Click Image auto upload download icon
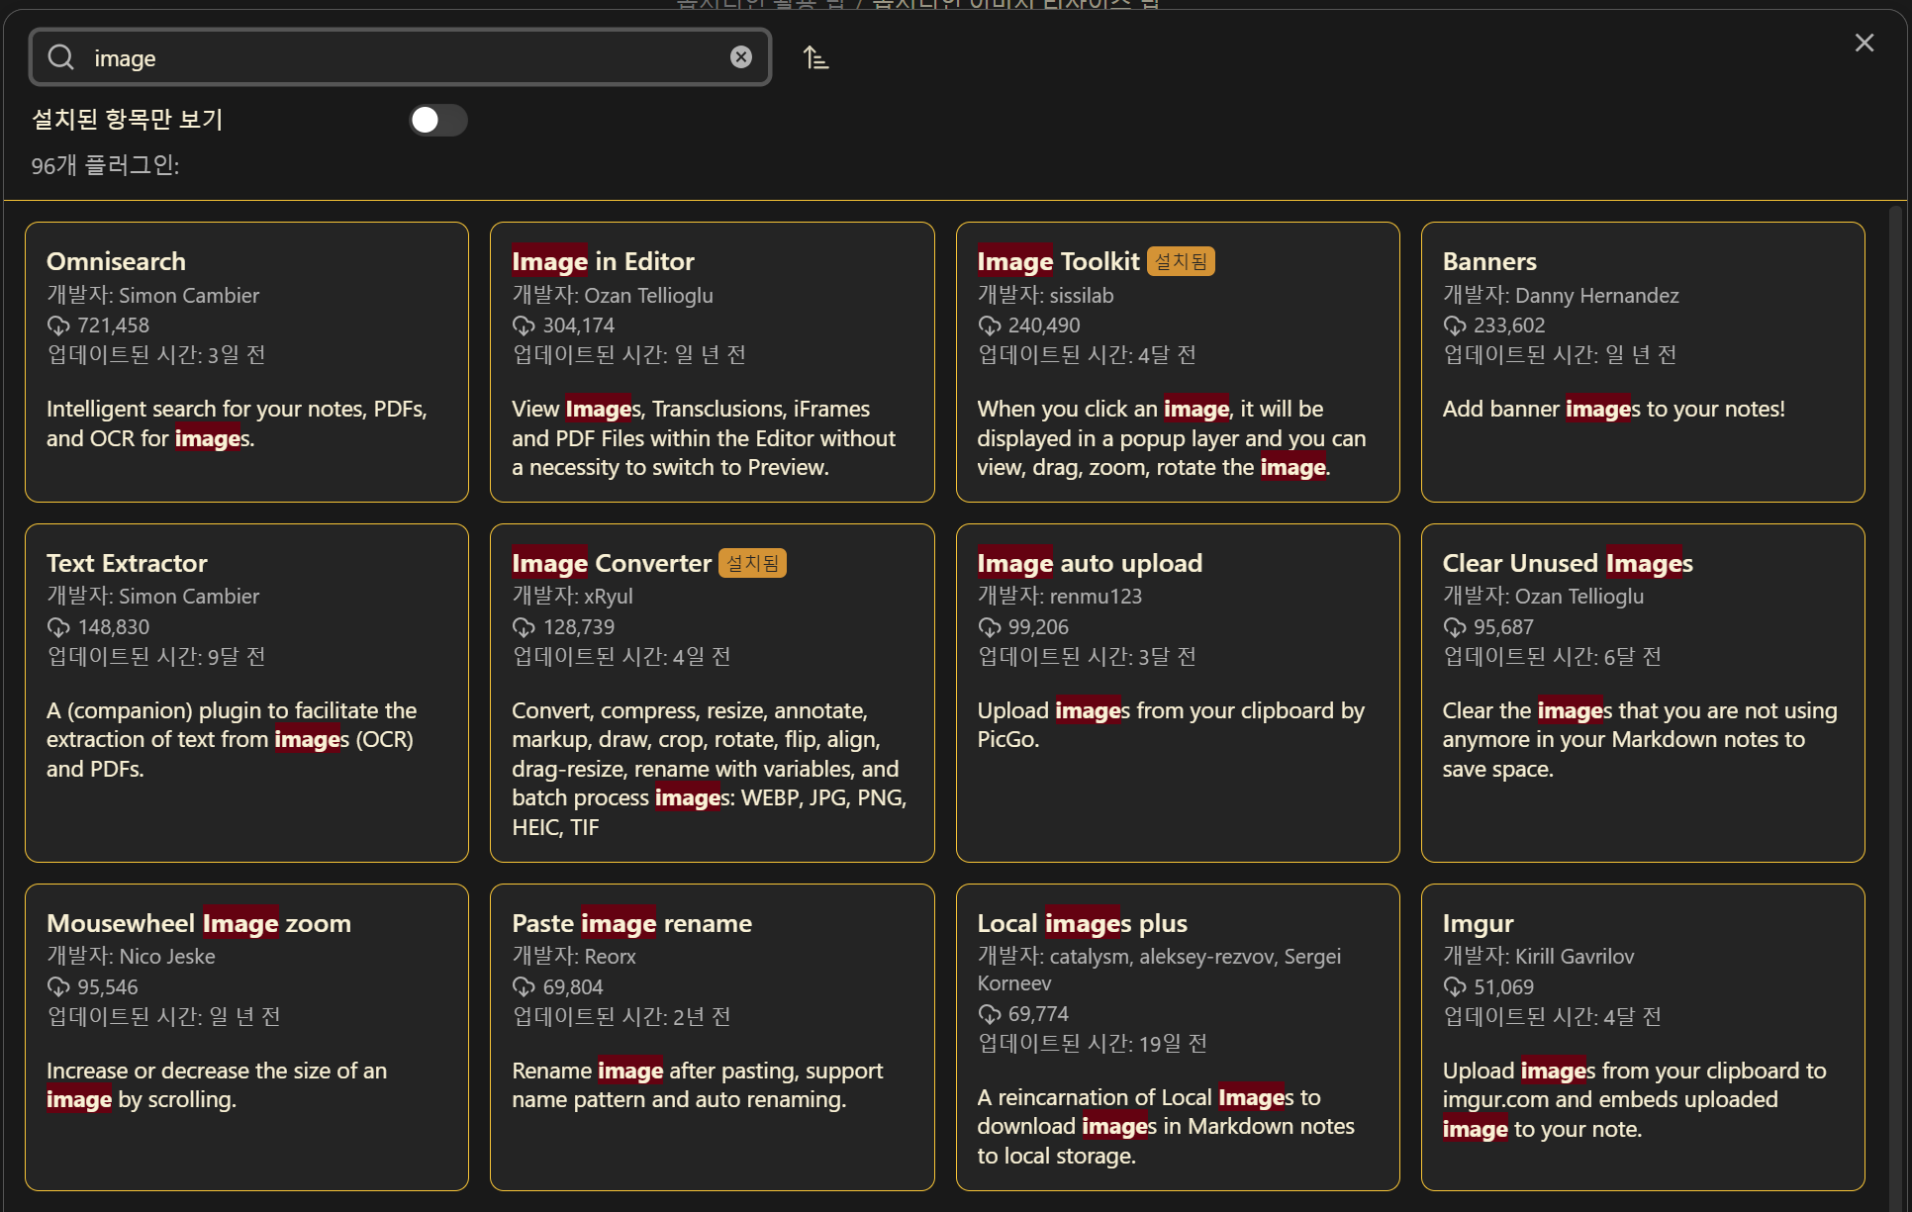The image size is (1912, 1212). 989,627
